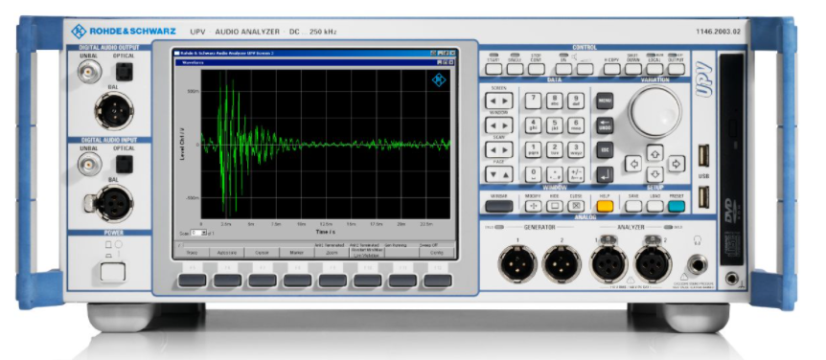
Task: Select the Marker softkey on screen
Action: point(297,253)
